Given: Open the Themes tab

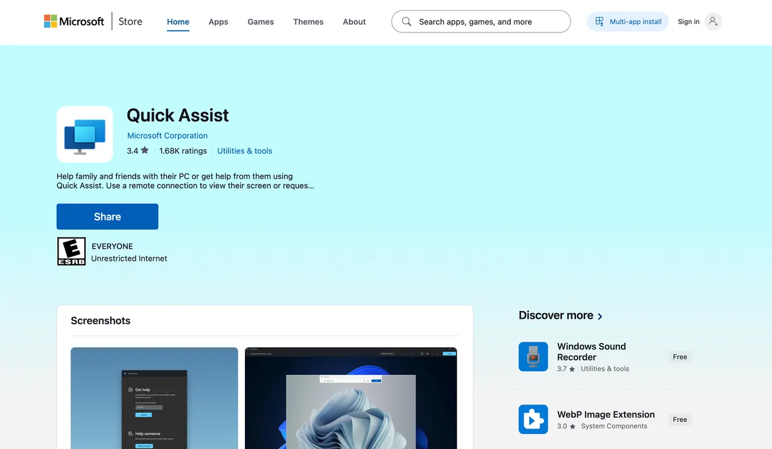Looking at the screenshot, I should tap(308, 22).
